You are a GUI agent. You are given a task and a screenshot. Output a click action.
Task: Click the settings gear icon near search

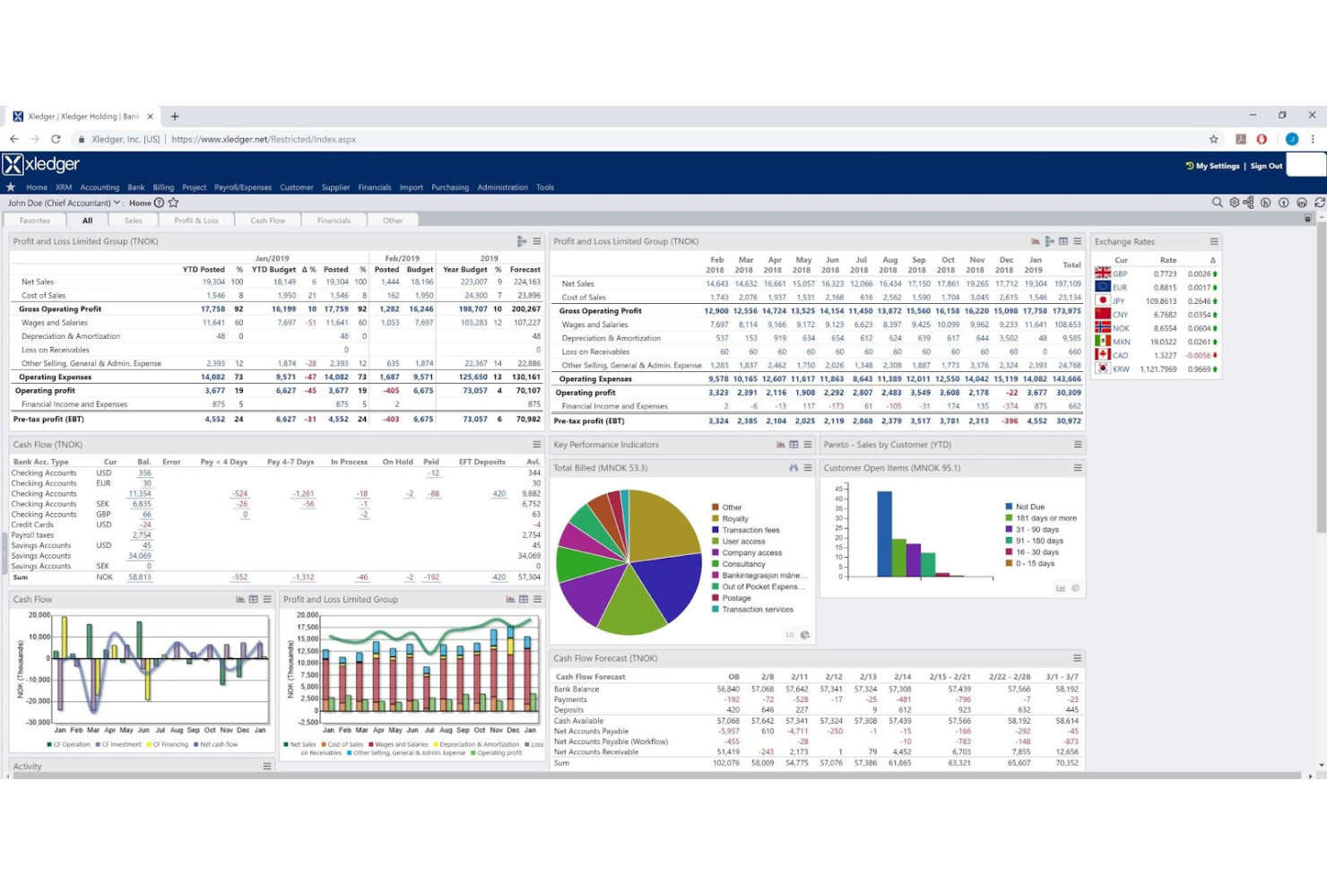click(x=1235, y=203)
